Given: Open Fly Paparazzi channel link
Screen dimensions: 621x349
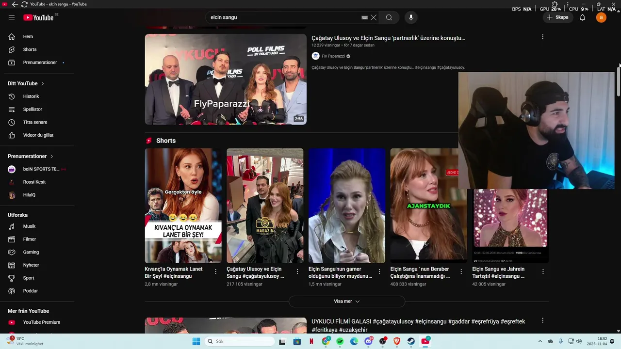Looking at the screenshot, I should tap(333, 56).
